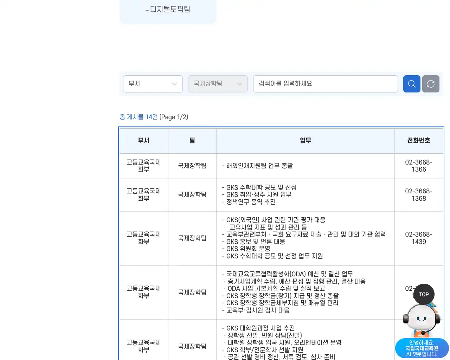Click 정책연구 용역 추진 line
The image size is (450, 360).
[249, 202]
